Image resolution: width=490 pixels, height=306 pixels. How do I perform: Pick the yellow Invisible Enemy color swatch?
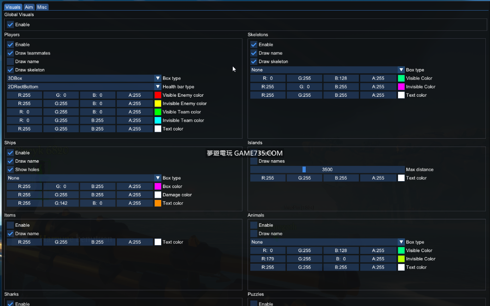point(157,104)
